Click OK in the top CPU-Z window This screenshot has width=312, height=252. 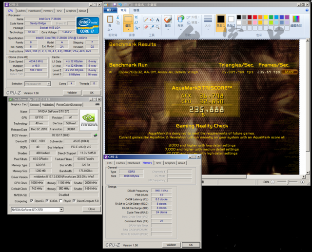[x=92, y=93]
